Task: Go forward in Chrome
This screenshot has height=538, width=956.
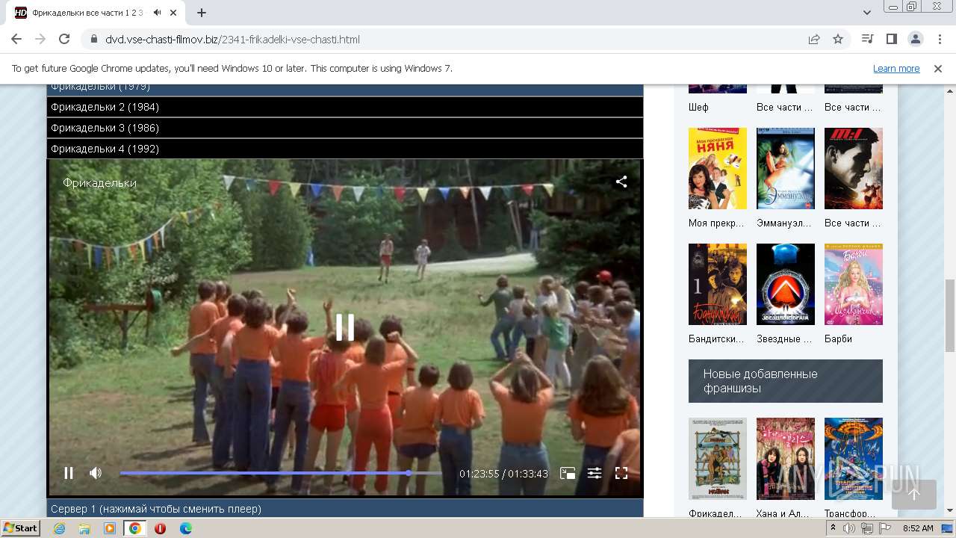Action: pos(40,39)
